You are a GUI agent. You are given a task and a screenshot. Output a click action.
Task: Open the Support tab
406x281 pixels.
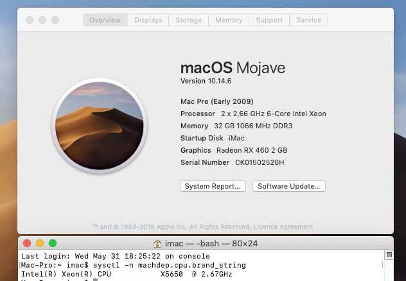(269, 20)
